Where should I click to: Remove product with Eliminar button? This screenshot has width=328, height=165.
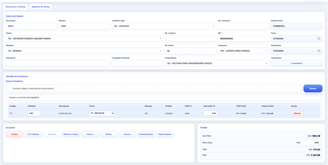click(297, 113)
